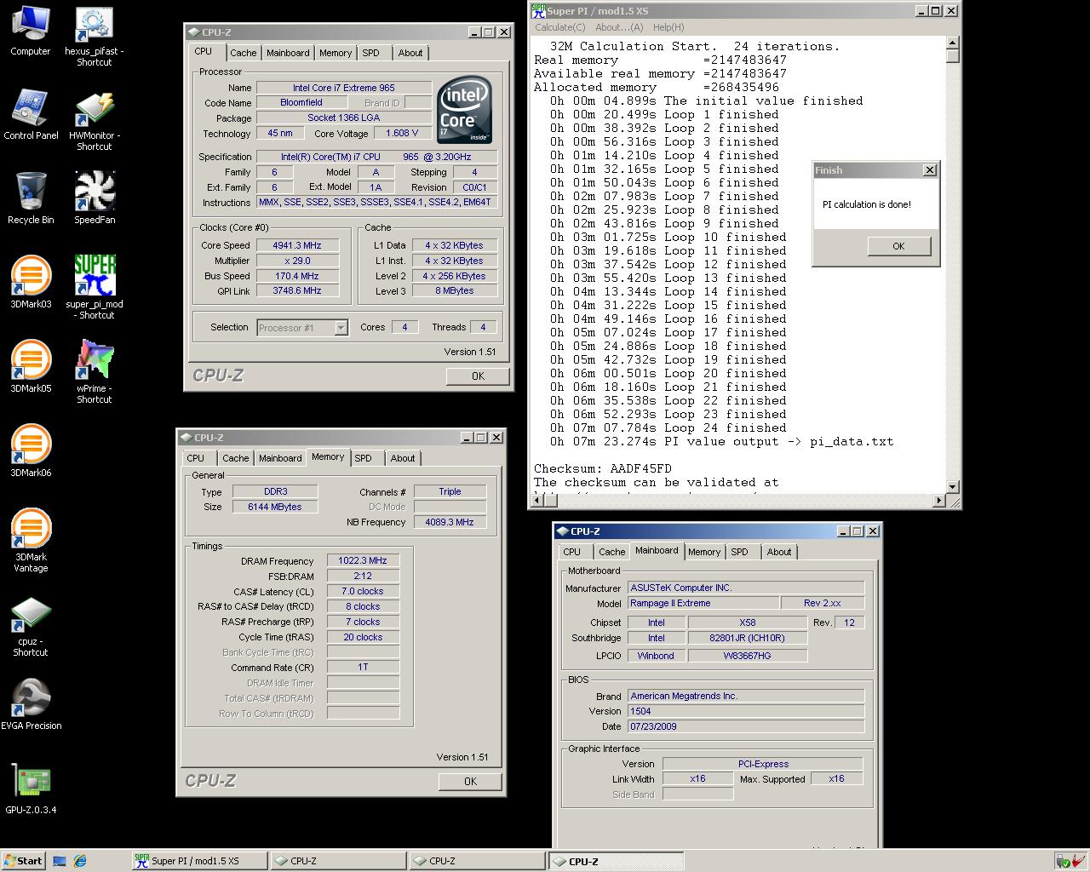This screenshot has width=1090, height=872.
Task: Select Cache tab in Mainboard CPU-Z window
Action: pos(611,552)
